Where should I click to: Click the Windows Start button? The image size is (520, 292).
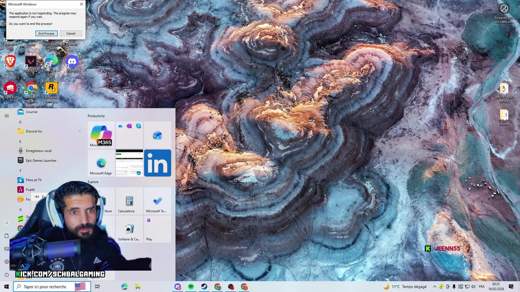(x=6, y=287)
